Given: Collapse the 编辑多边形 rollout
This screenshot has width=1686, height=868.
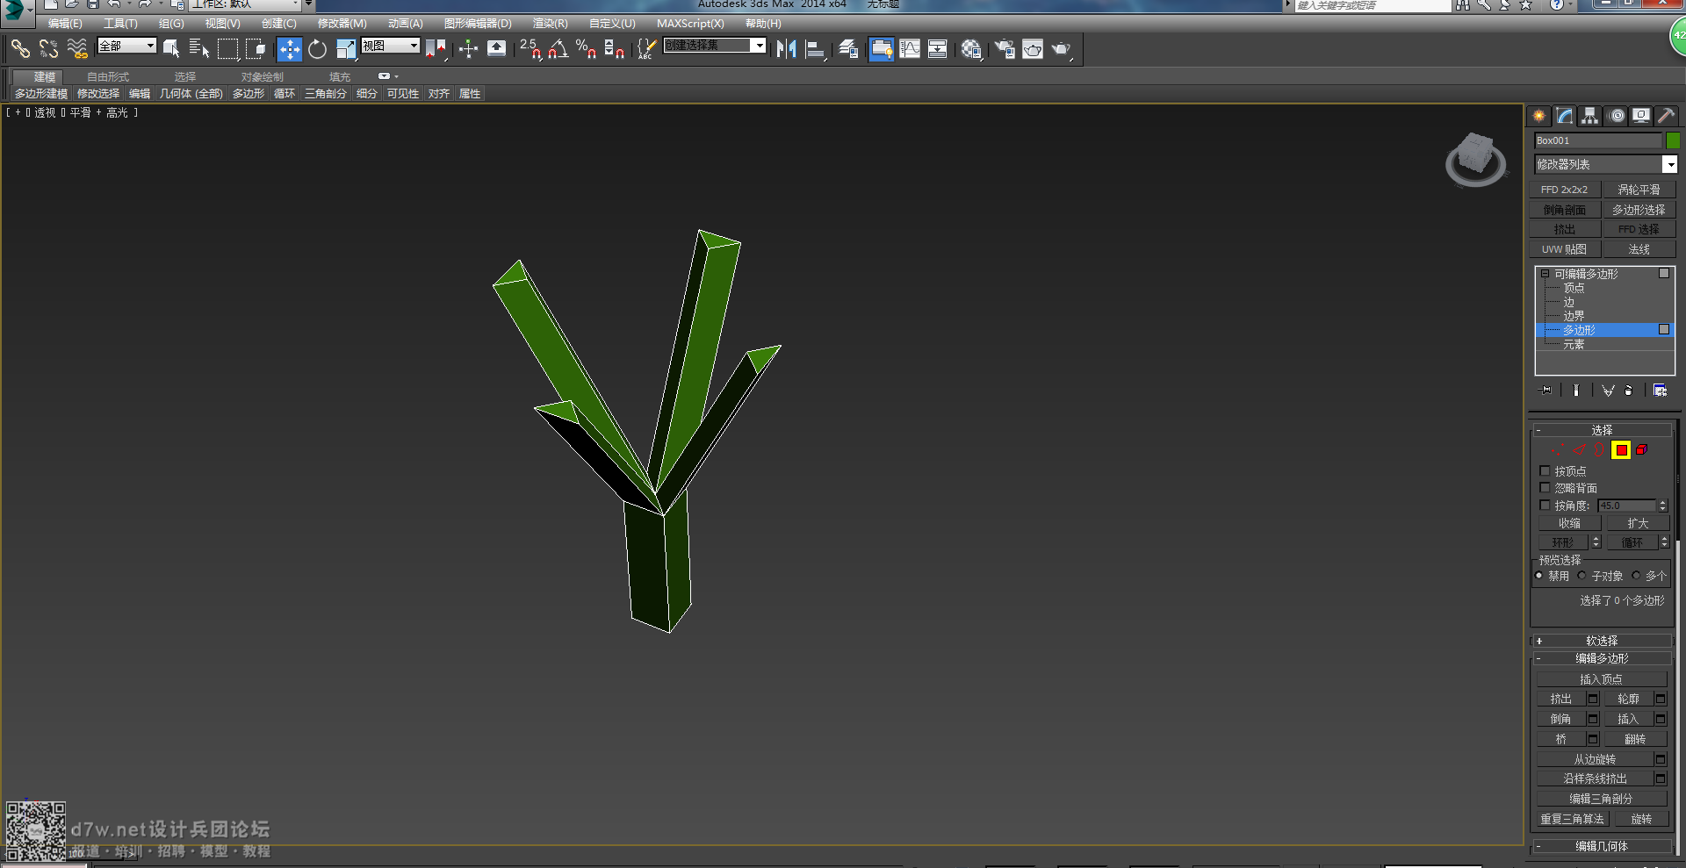Looking at the screenshot, I should [1603, 658].
